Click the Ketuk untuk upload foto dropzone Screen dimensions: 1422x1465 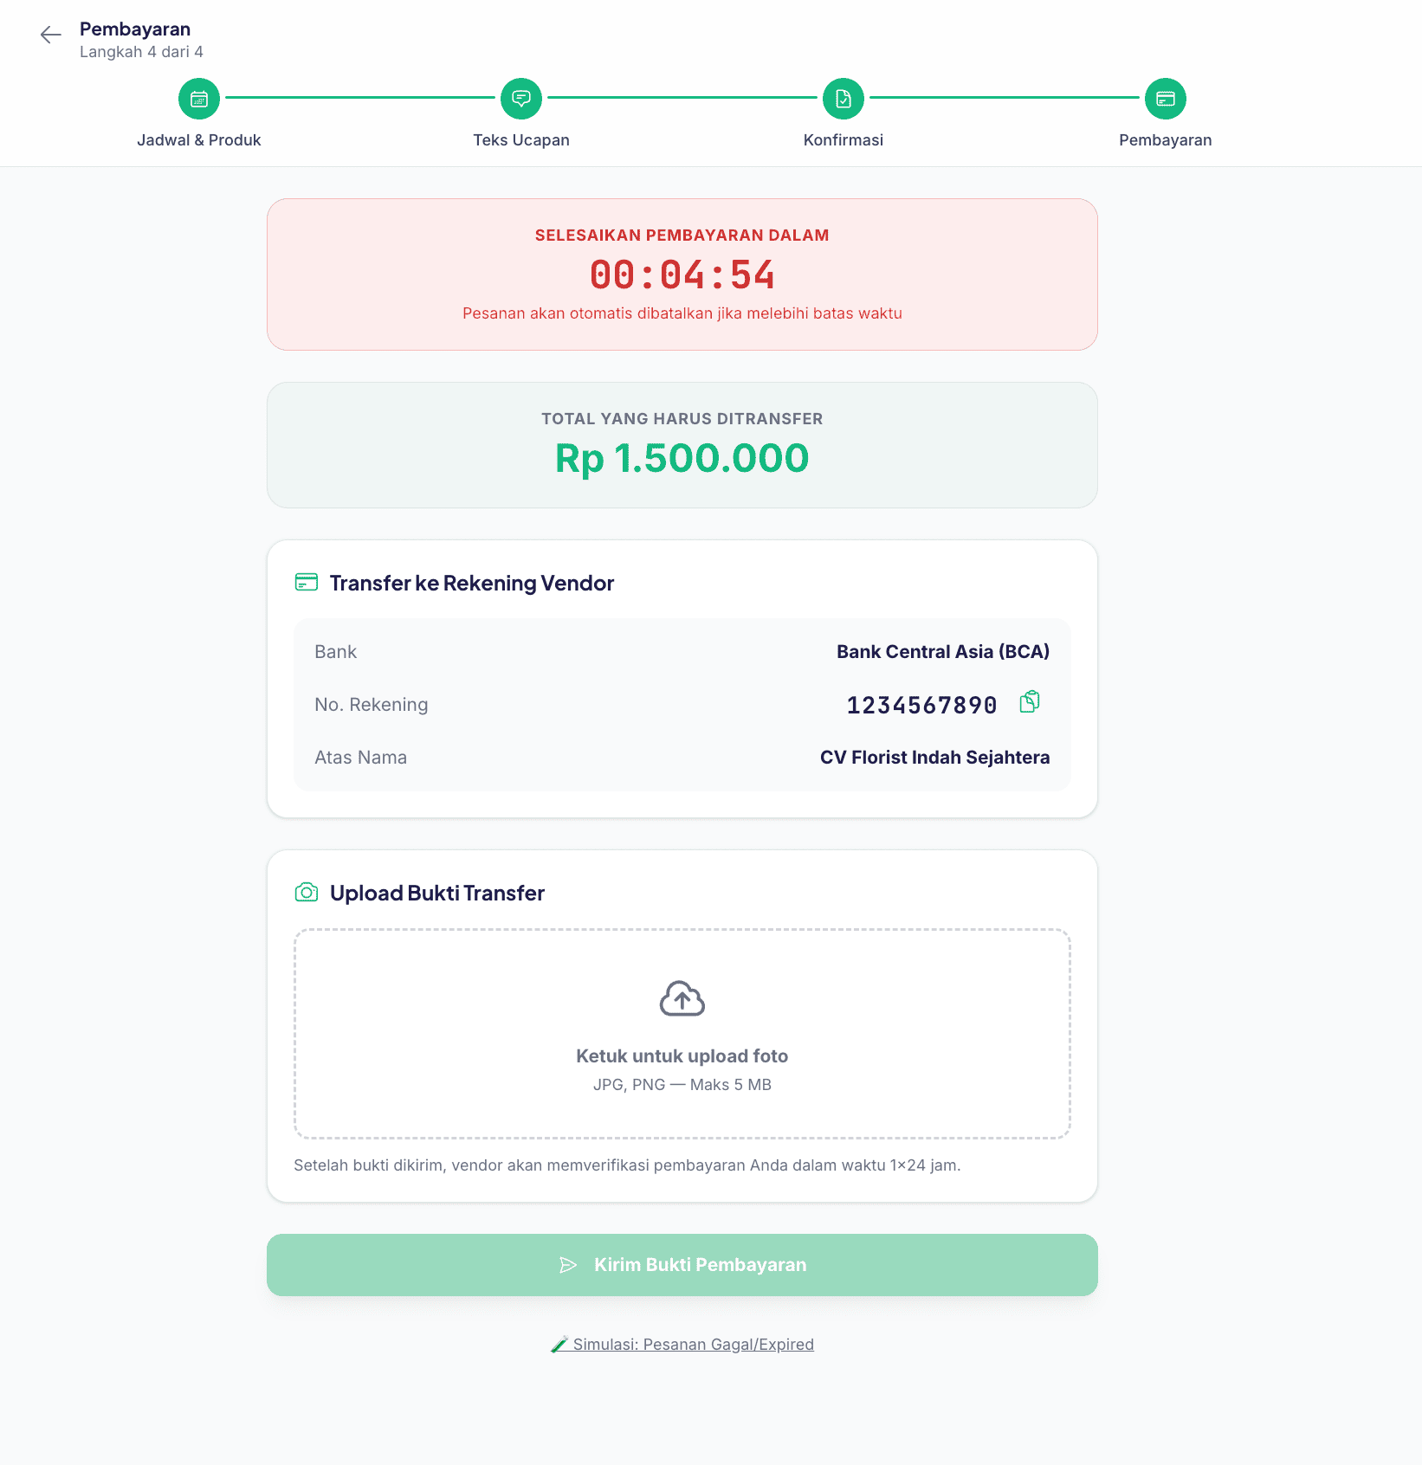tap(682, 1034)
